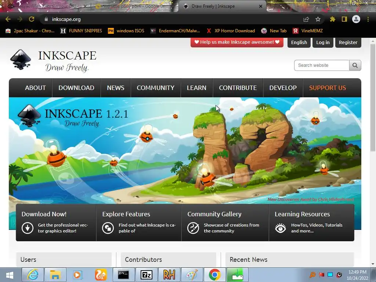Image resolution: width=376 pixels, height=282 pixels.
Task: Open the EndermanCH/Malw... bookmark
Action: tap(175, 31)
